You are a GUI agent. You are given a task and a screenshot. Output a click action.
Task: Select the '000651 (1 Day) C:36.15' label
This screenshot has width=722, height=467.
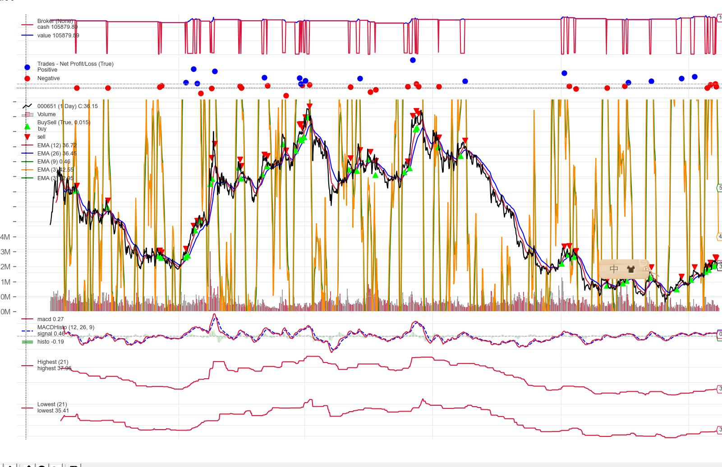pyautogui.click(x=68, y=106)
